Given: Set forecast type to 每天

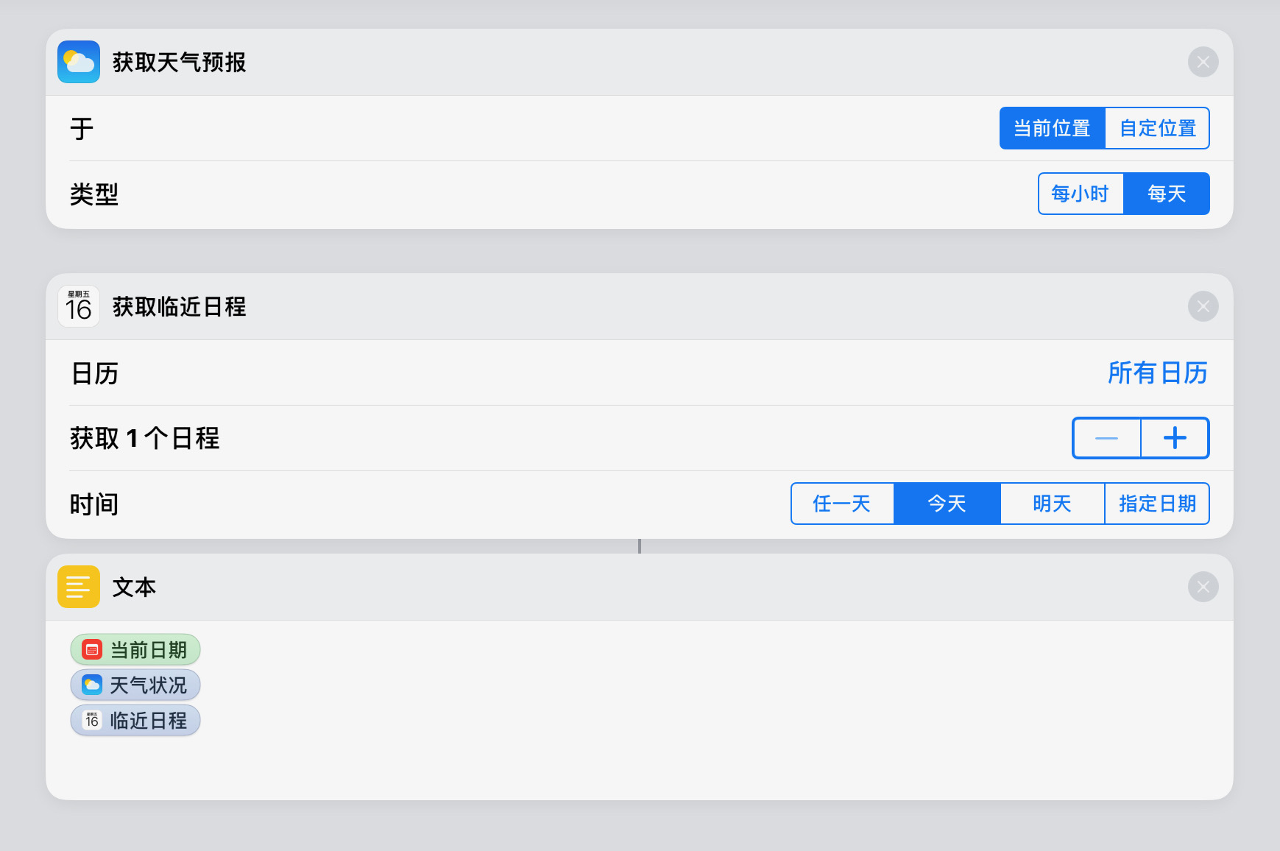Looking at the screenshot, I should pyautogui.click(x=1167, y=194).
